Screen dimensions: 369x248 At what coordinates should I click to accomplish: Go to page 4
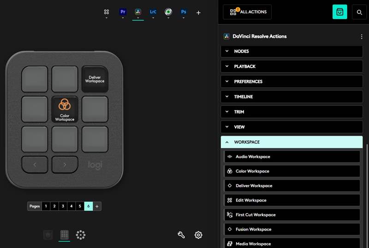(x=71, y=206)
